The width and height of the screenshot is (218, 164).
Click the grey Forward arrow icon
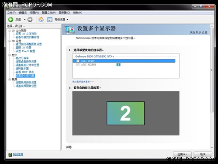point(30,19)
